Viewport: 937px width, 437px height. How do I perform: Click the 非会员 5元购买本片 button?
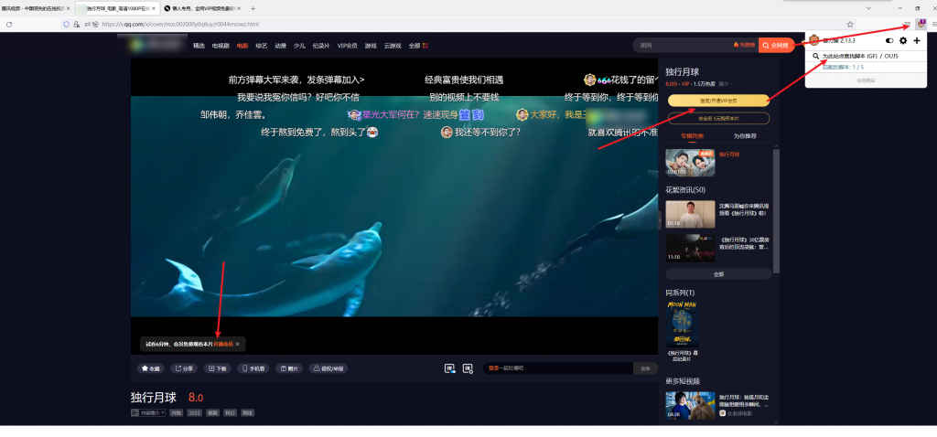pos(718,118)
